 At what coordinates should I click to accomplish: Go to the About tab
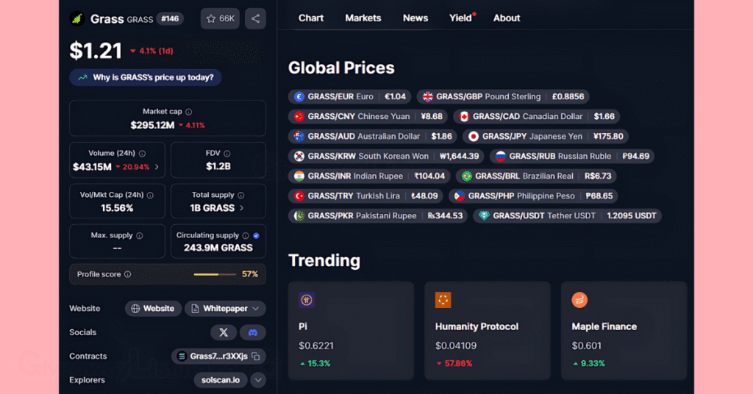pos(507,18)
